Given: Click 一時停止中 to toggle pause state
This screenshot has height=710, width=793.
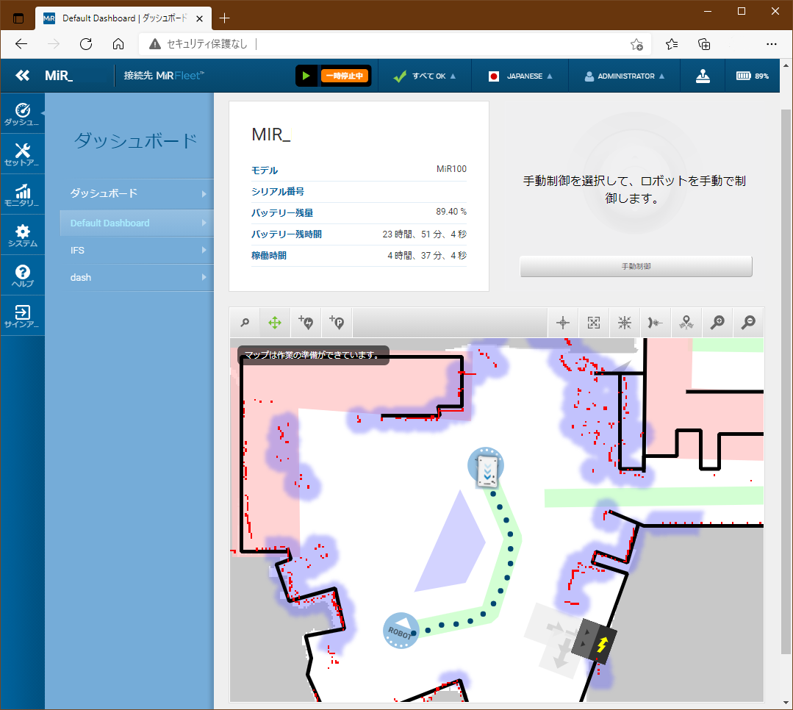Looking at the screenshot, I should coord(345,75).
